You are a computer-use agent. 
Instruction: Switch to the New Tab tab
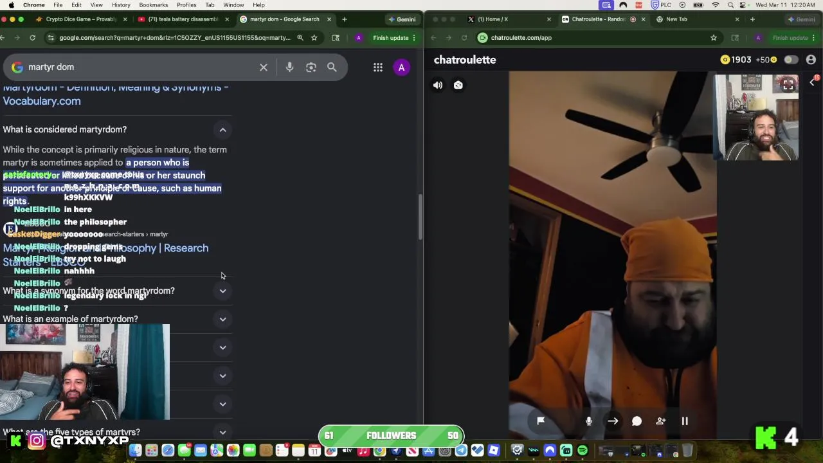point(676,19)
